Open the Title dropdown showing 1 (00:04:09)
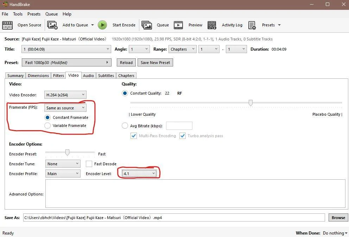This screenshot has height=237, width=349. 66,49
